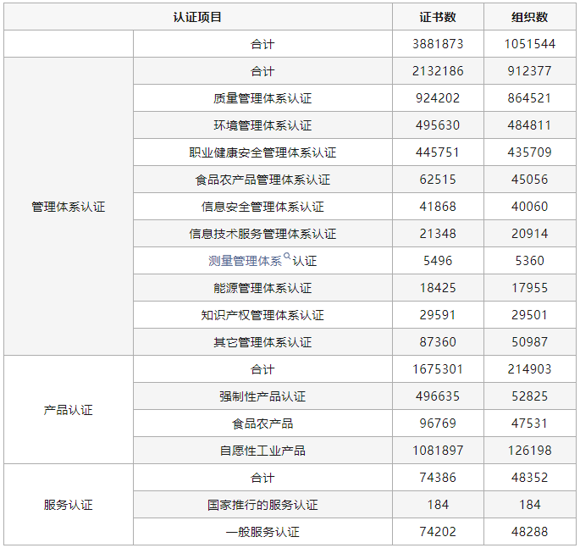
Task: Select the 自愿性工业产品 row label
Action: point(262,451)
